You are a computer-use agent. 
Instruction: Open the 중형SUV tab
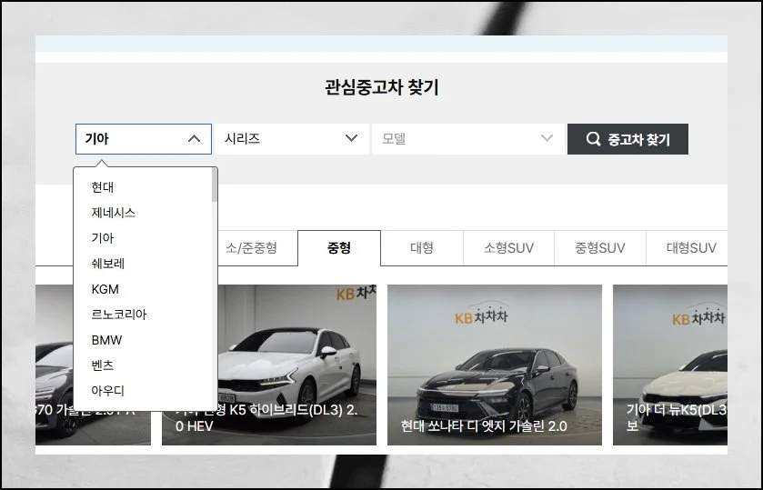click(x=599, y=248)
